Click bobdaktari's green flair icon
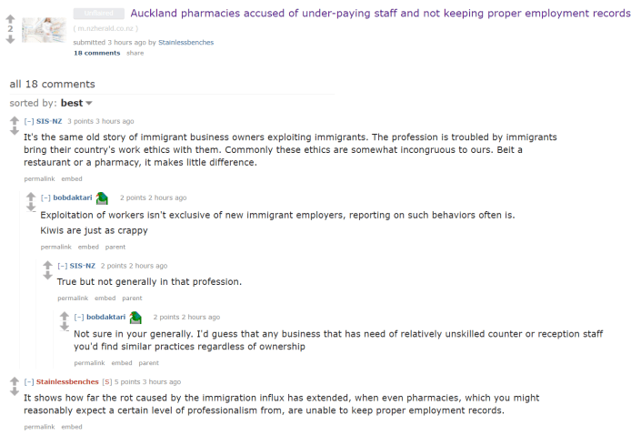The height and width of the screenshot is (435, 631). click(103, 197)
